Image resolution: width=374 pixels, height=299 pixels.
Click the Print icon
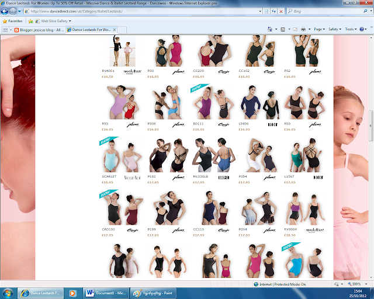pyautogui.click(x=303, y=29)
